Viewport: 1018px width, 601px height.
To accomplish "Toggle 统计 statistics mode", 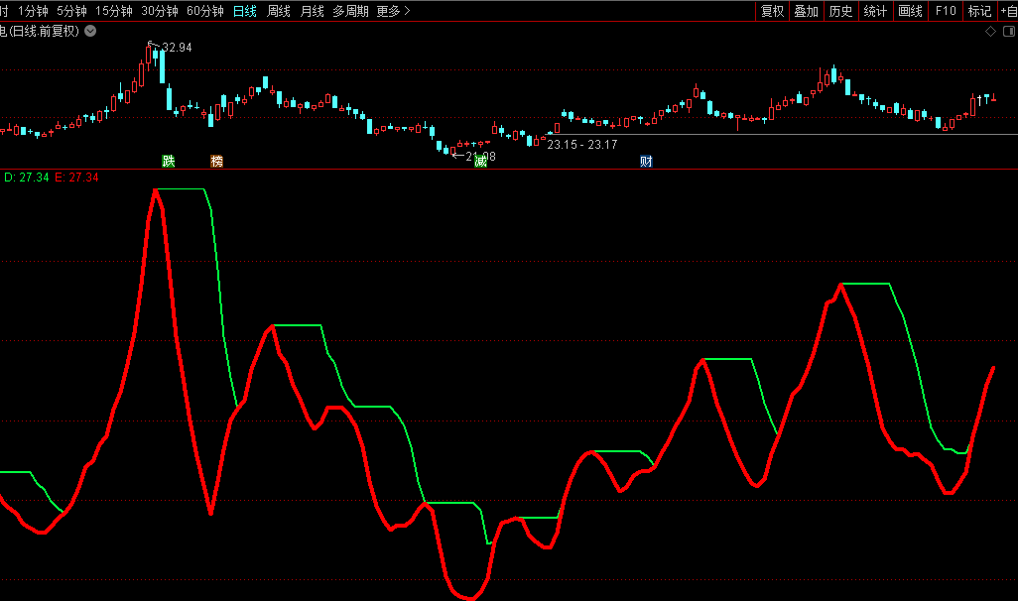I will pos(875,11).
